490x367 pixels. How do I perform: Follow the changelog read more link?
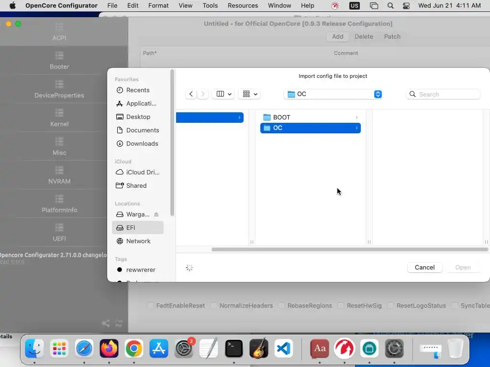pyautogui.click(x=12, y=261)
